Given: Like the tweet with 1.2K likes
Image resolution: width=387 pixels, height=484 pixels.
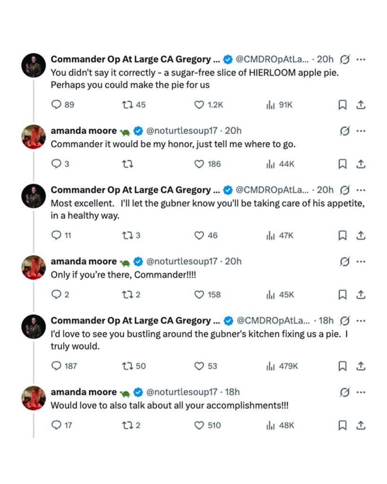Looking at the screenshot, I should point(199,105).
